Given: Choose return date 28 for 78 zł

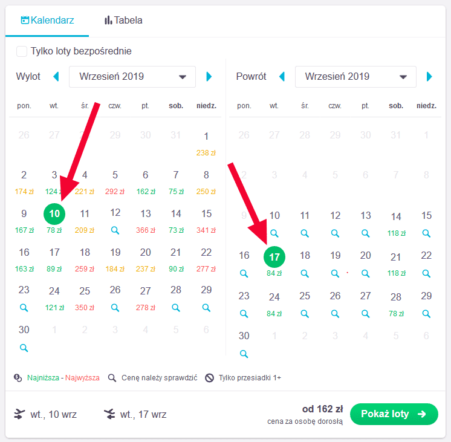Looking at the screenshot, I should pyautogui.click(x=396, y=305).
